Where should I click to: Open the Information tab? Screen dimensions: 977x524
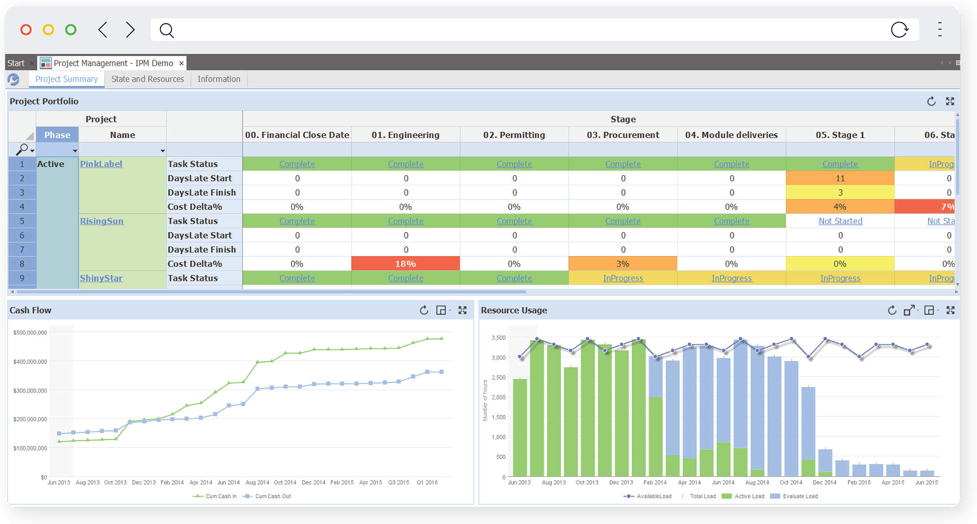coord(219,79)
